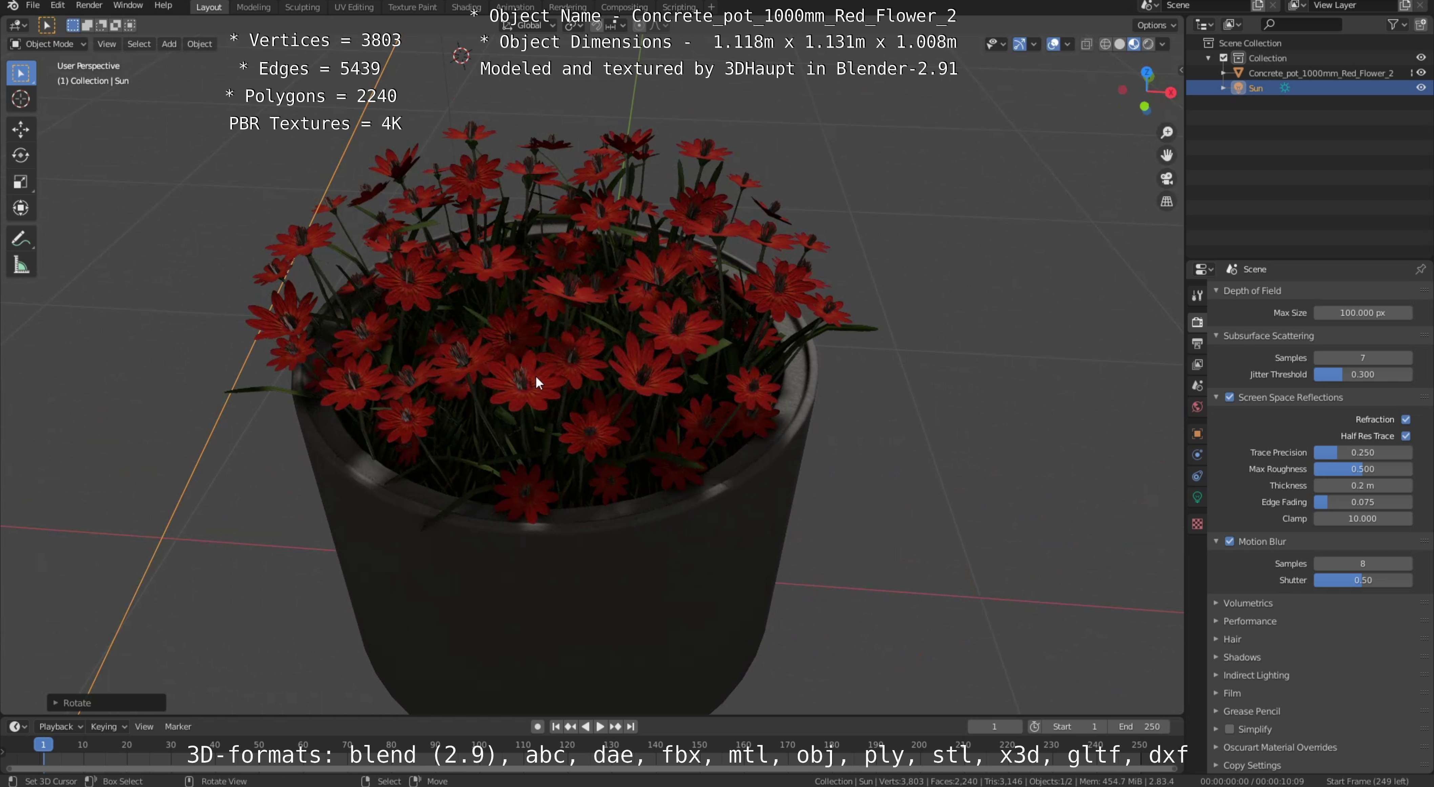Screen dimensions: 1434x787
Task: Select the Annotate tool
Action: [x=21, y=239]
